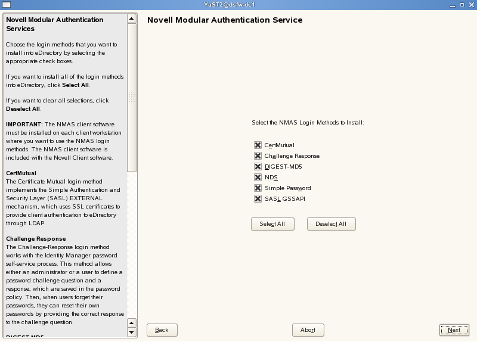This screenshot has width=477, height=342.
Task: Close the YaST2 window
Action: coord(471,5)
